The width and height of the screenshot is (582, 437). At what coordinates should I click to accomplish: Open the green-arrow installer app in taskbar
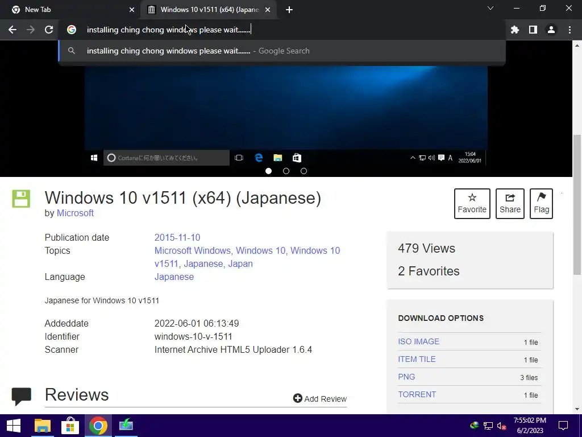126,426
